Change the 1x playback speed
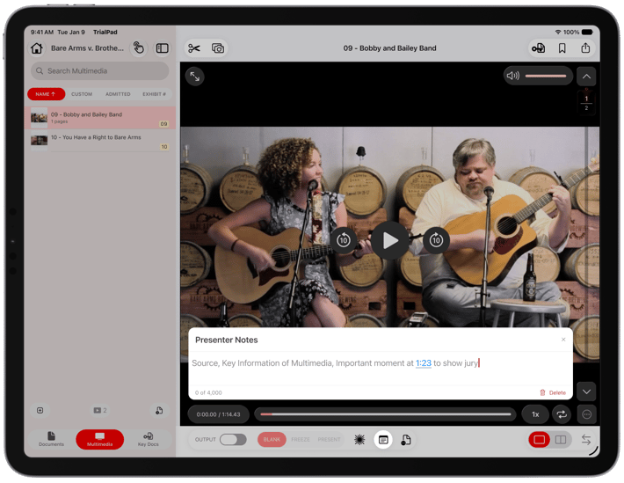The height and width of the screenshot is (483, 624). 535,414
